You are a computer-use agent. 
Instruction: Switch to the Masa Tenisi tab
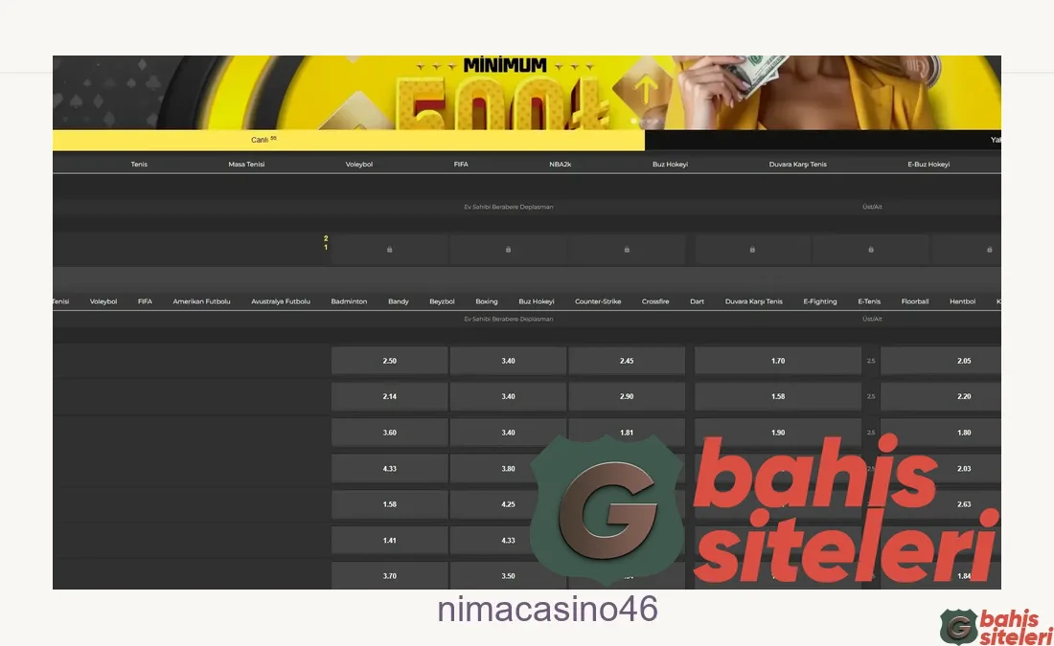point(247,164)
